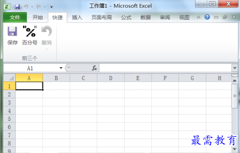Maximize the Excel application window
240x153 pixels.
click(x=212, y=4)
